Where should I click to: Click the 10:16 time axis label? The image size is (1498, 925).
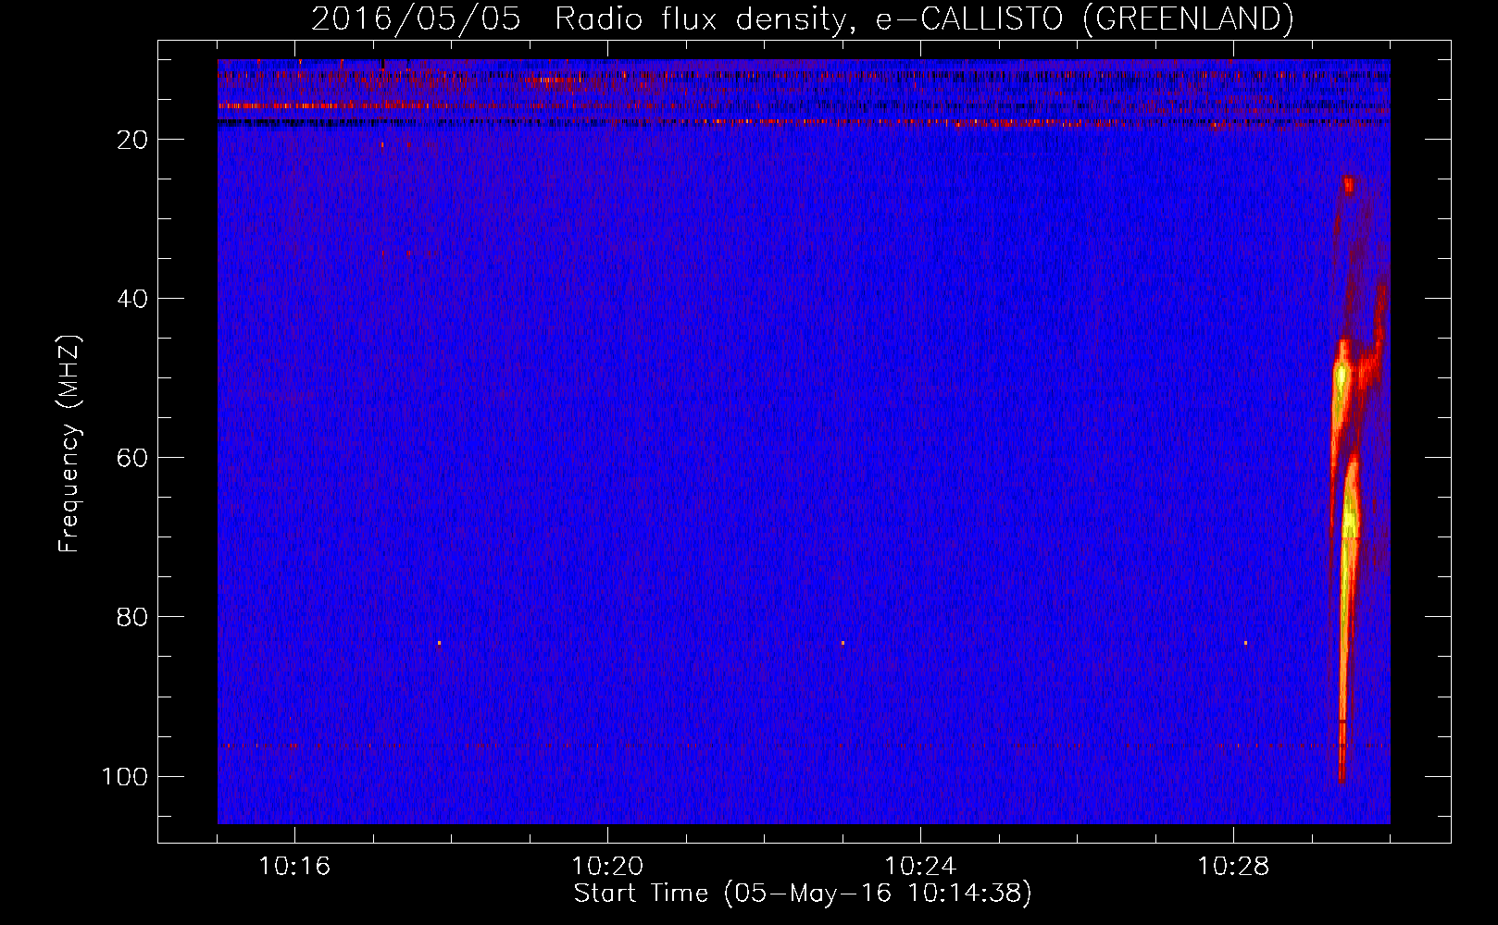294,867
